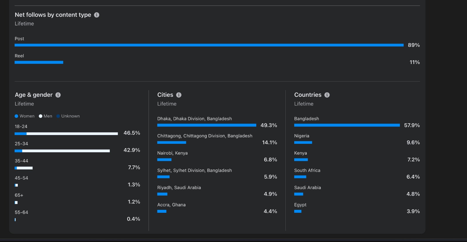467x242 pixels.
Task: Toggle the Women legend dot
Action: pyautogui.click(x=17, y=116)
